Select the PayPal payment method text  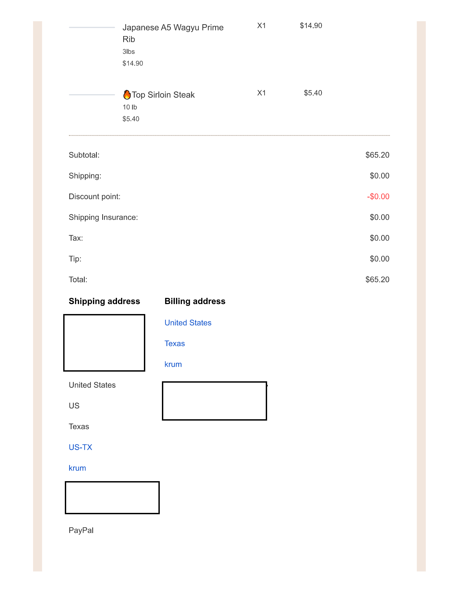click(81, 530)
